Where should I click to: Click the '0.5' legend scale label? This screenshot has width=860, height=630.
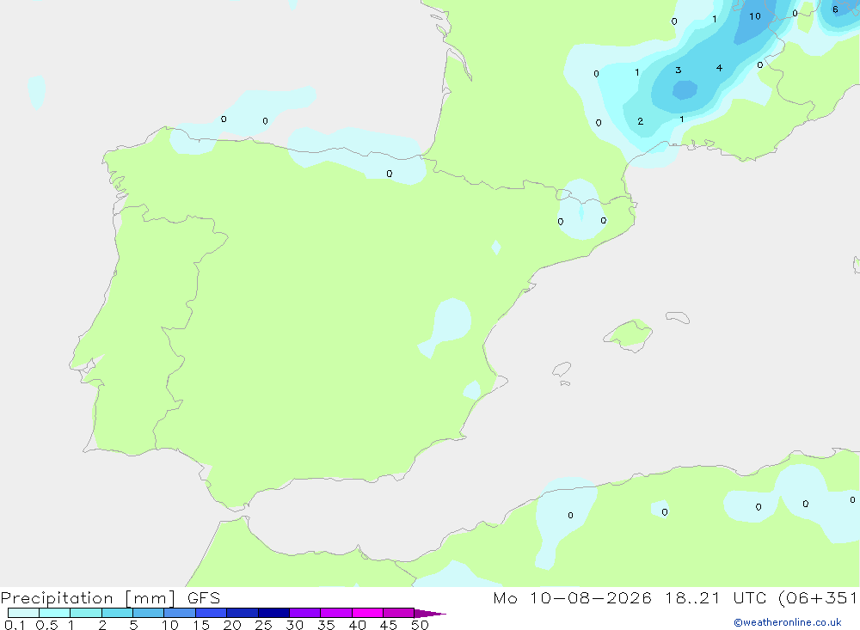[x=46, y=625]
